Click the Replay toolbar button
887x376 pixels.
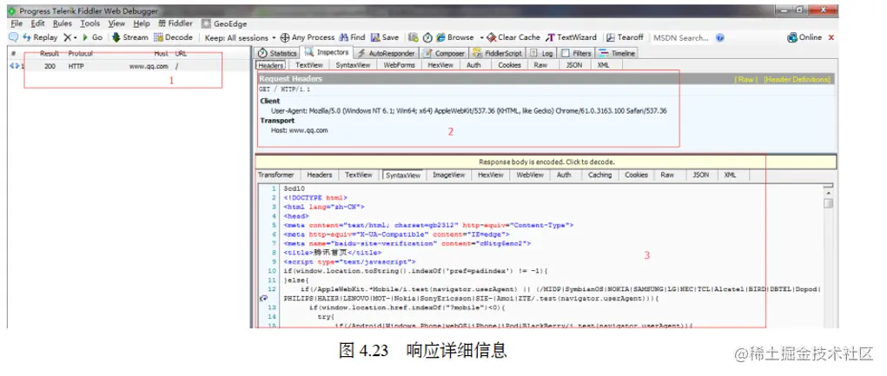pos(40,37)
